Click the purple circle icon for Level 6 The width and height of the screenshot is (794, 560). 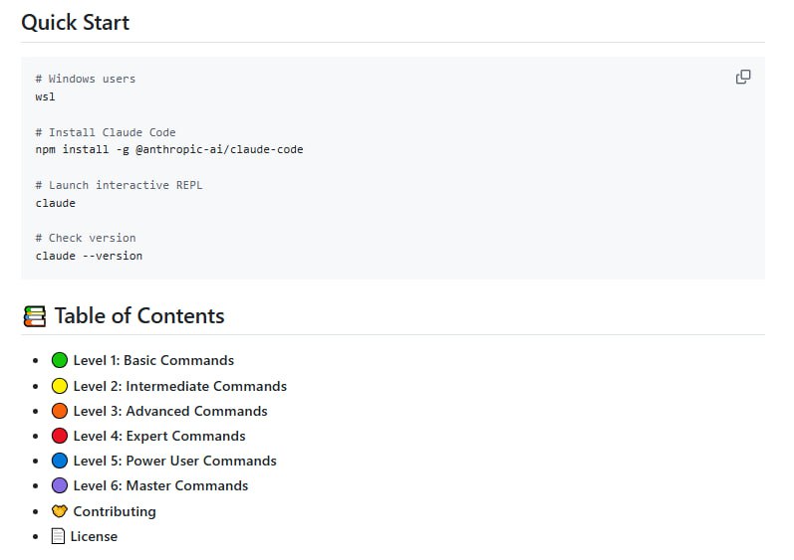[x=60, y=485]
